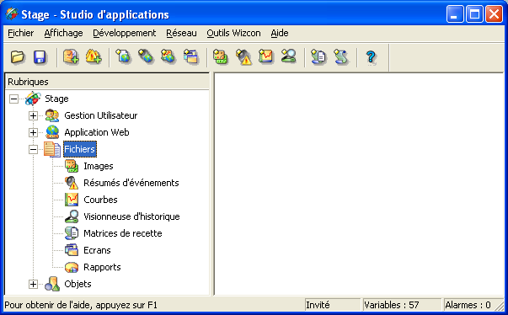The width and height of the screenshot is (508, 315).
Task: Click the new recipe matrix toolbar icon
Action: click(x=318, y=57)
